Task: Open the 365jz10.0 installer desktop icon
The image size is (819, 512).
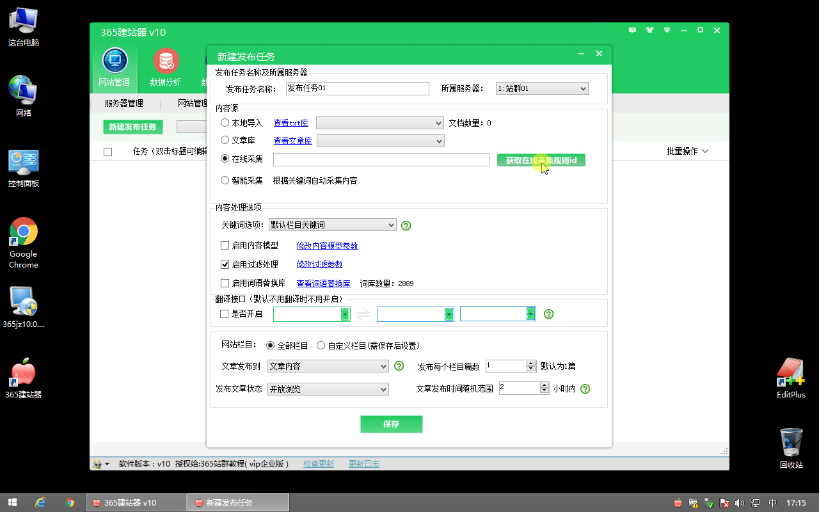Action: pos(24,307)
